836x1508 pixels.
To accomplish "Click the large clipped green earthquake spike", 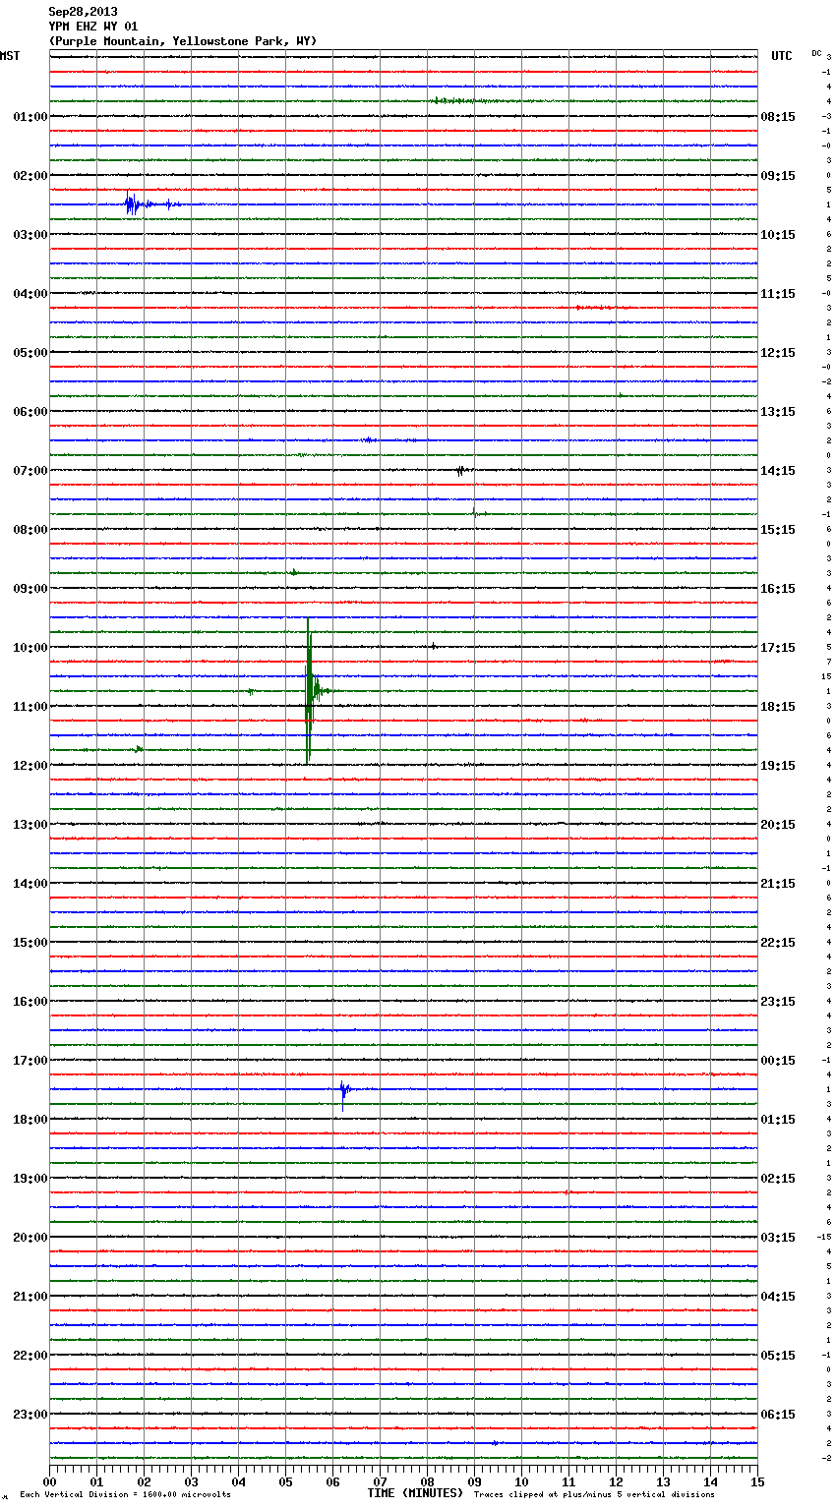I will (x=309, y=691).
